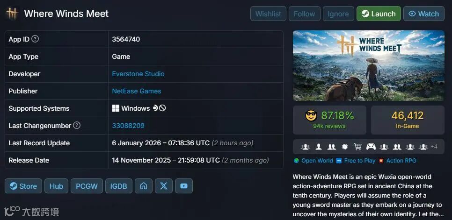Click the blue icon beside Free to Play
Image resolution: width=452 pixels, height=220 pixels.
pyautogui.click(x=339, y=161)
